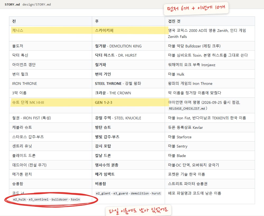Viewport: 264px width, 216px height.
Task: Click the 변이 거인 cell
Action: 128,74
